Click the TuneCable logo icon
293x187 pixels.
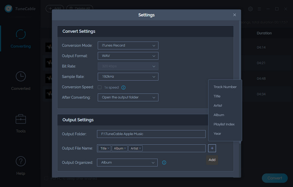pos(8,8)
